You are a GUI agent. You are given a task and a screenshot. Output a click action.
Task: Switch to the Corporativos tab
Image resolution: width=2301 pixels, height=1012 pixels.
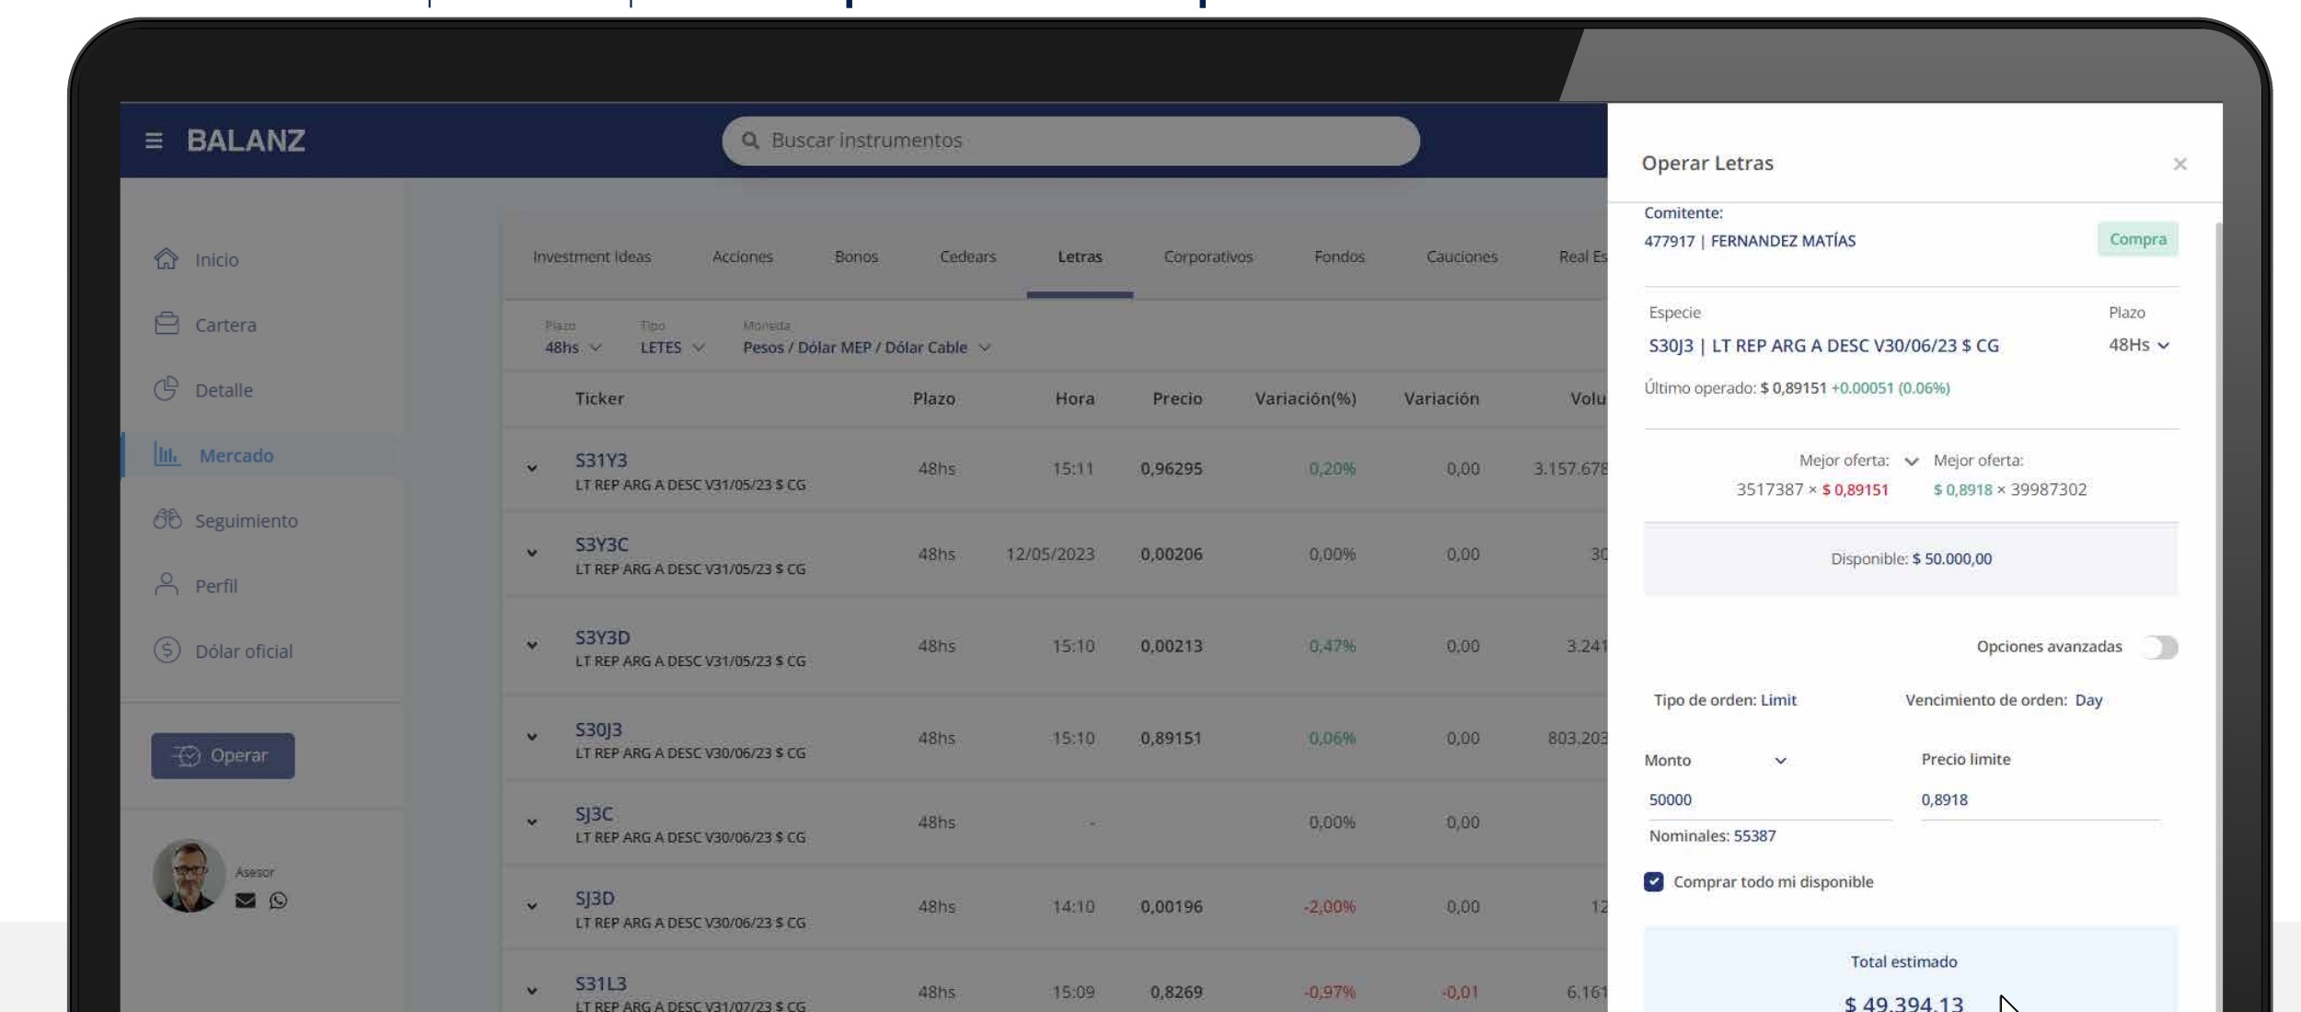[x=1208, y=257]
